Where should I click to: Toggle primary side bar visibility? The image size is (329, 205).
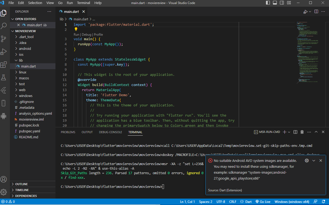click(268, 3)
